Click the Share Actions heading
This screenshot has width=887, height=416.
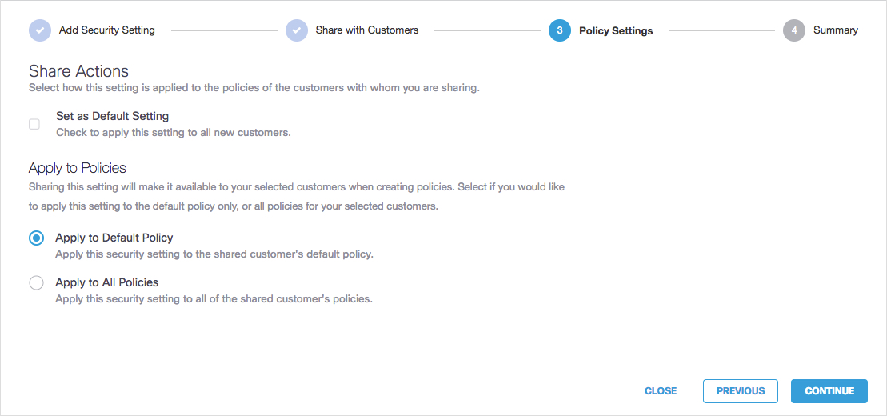(x=78, y=71)
